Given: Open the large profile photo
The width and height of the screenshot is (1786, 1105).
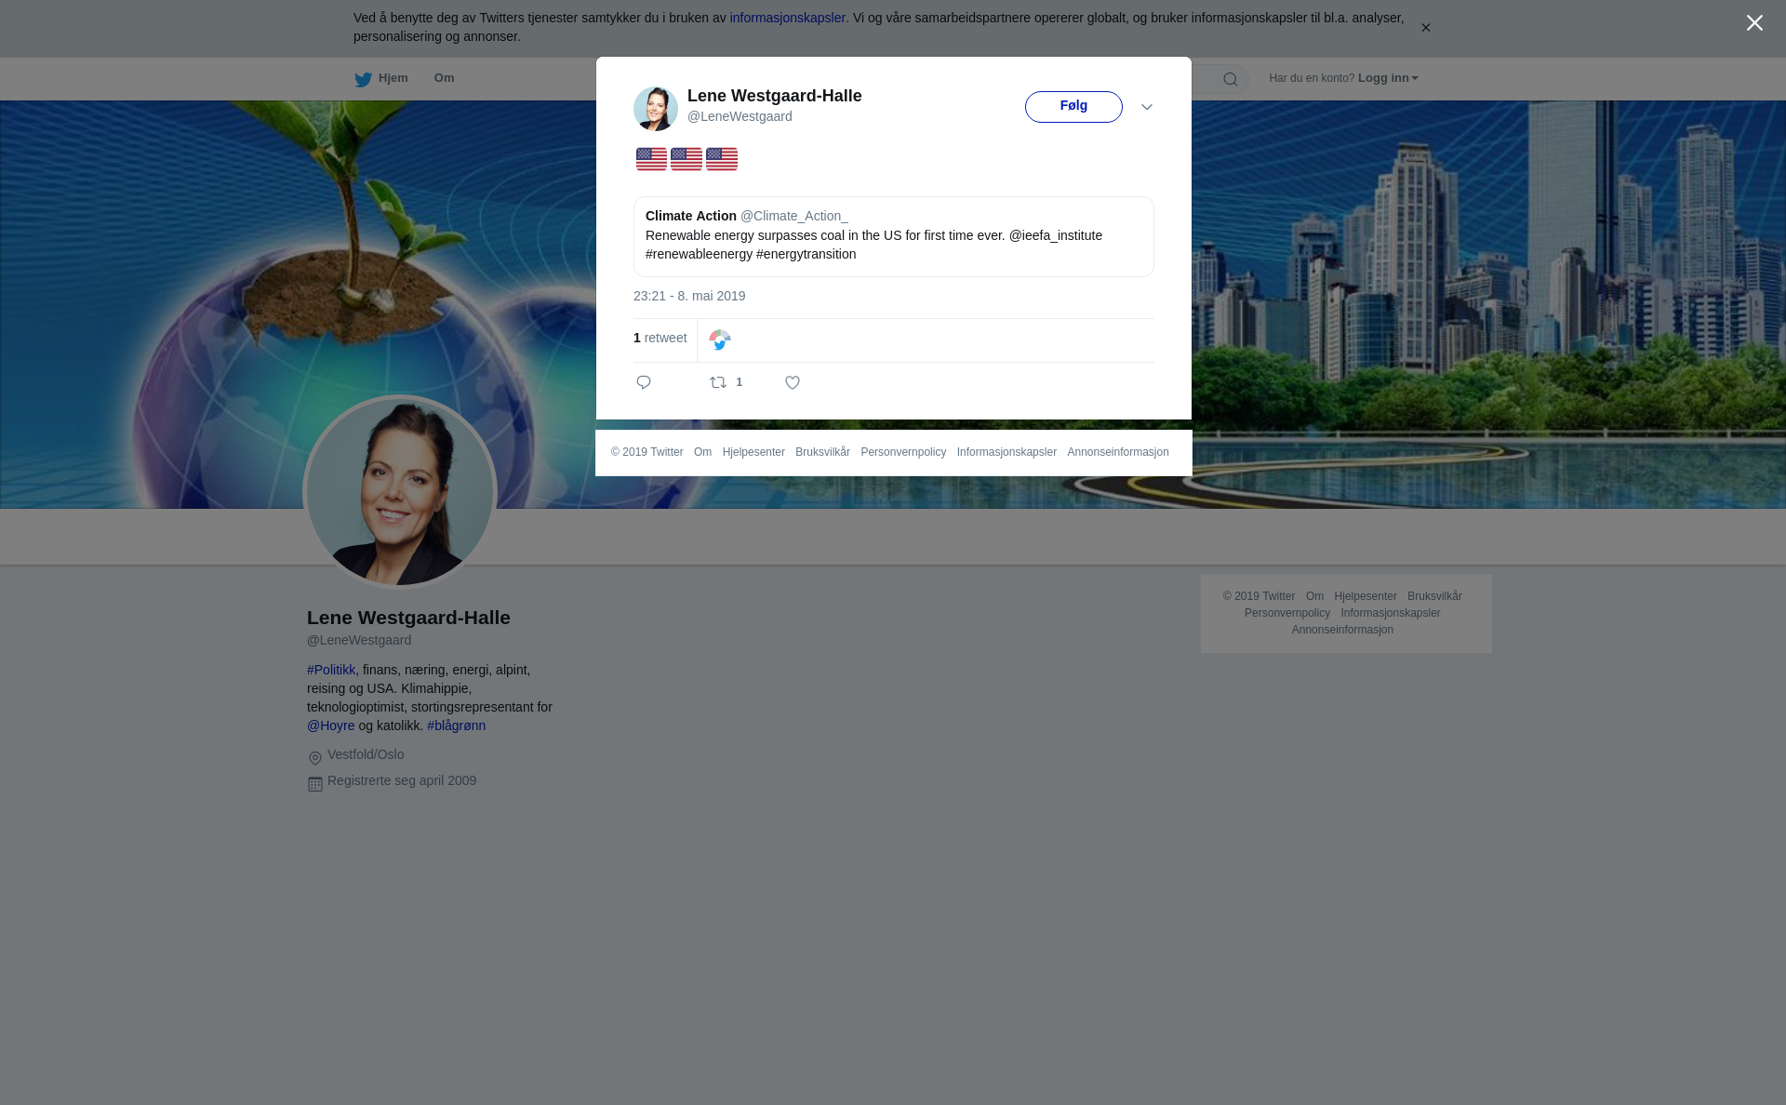Looking at the screenshot, I should tap(400, 492).
